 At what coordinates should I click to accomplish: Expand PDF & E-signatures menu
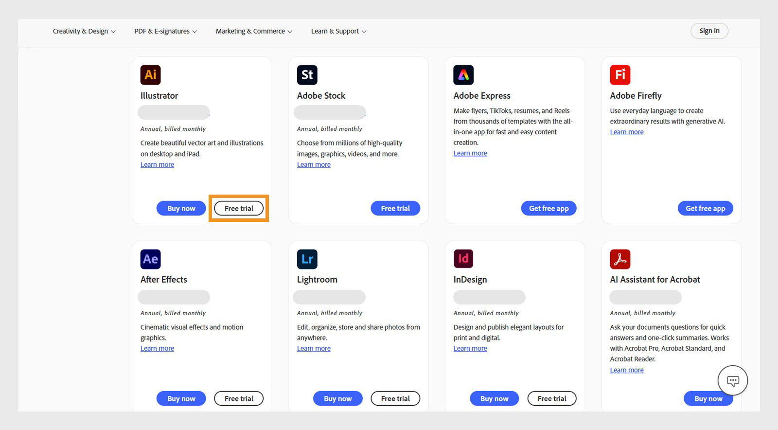click(x=165, y=31)
